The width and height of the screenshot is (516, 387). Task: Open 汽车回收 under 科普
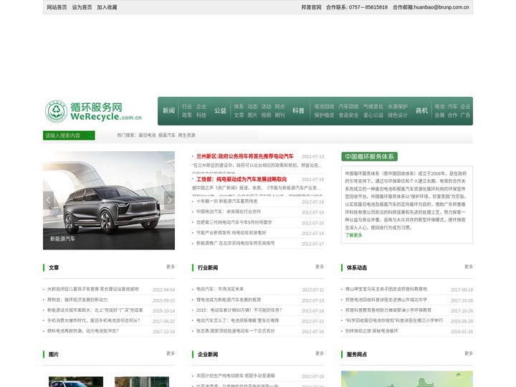[x=348, y=106]
